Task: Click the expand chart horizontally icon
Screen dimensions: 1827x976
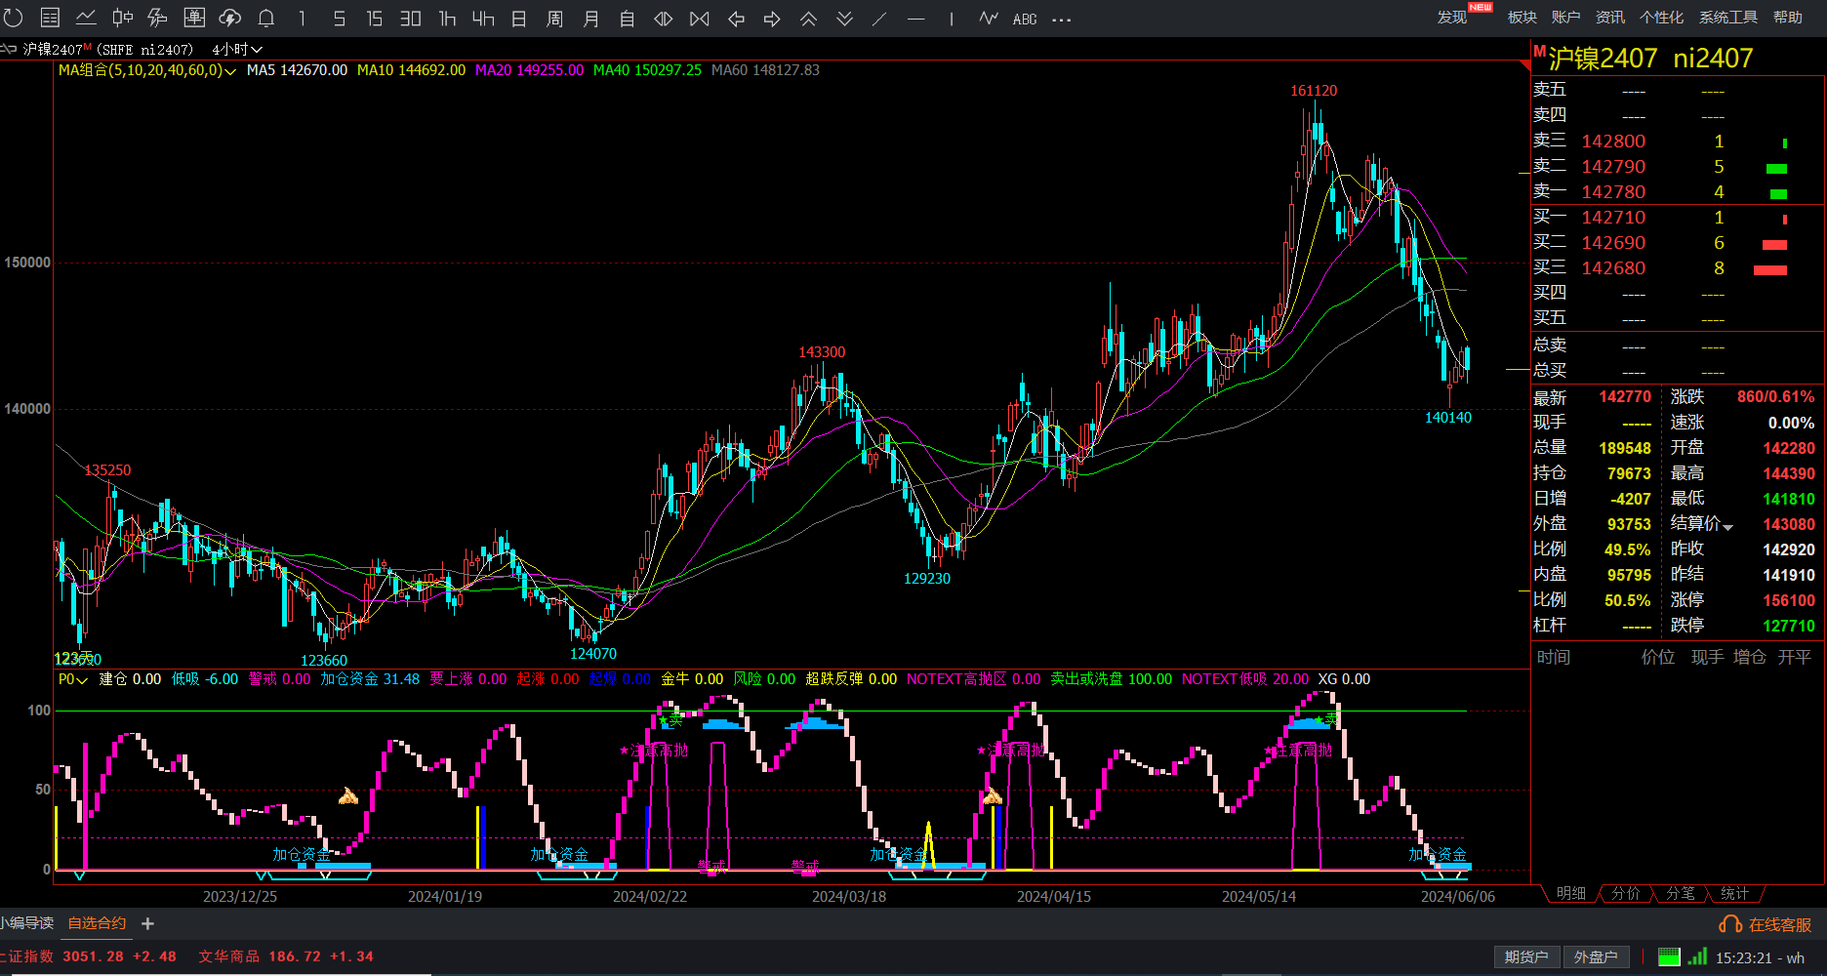Action: click(664, 19)
